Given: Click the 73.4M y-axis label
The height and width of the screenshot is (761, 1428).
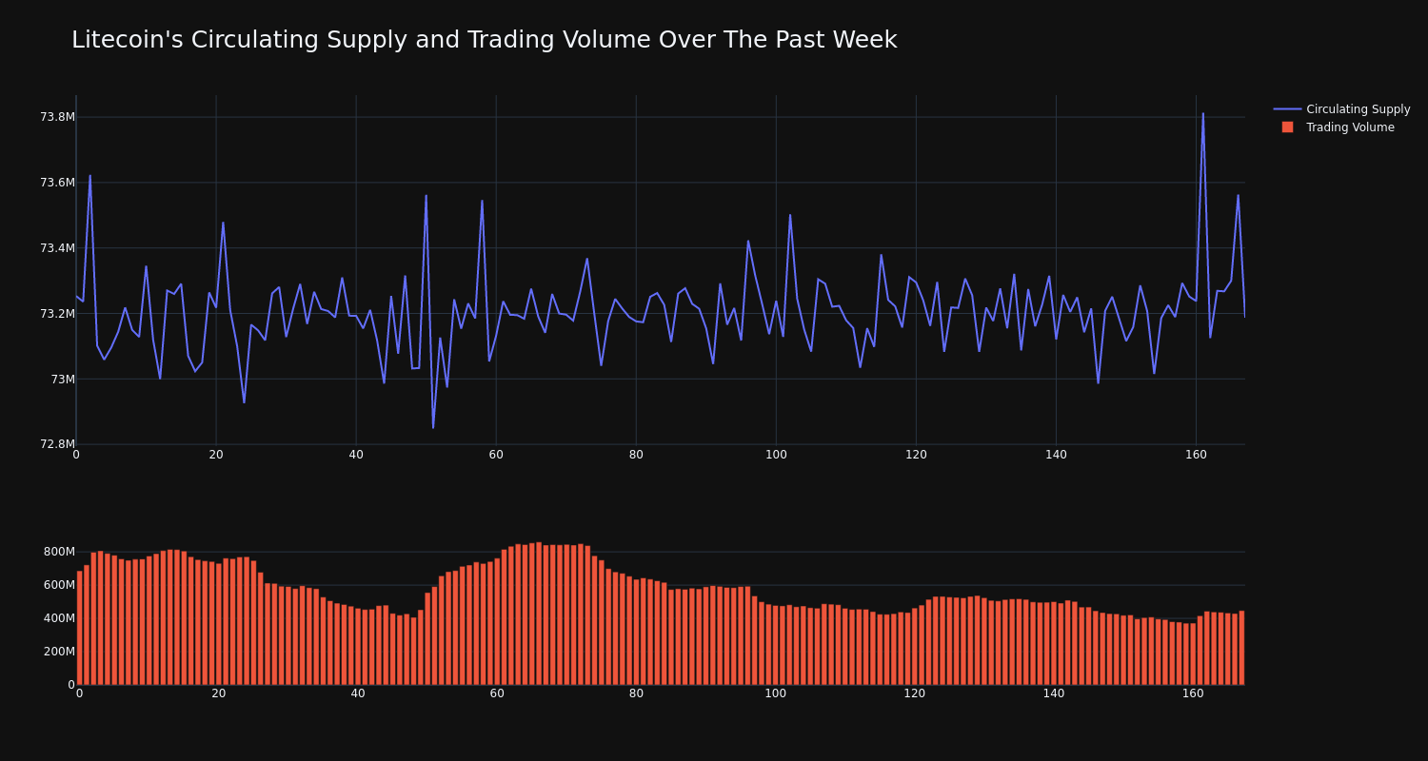Looking at the screenshot, I should point(57,248).
